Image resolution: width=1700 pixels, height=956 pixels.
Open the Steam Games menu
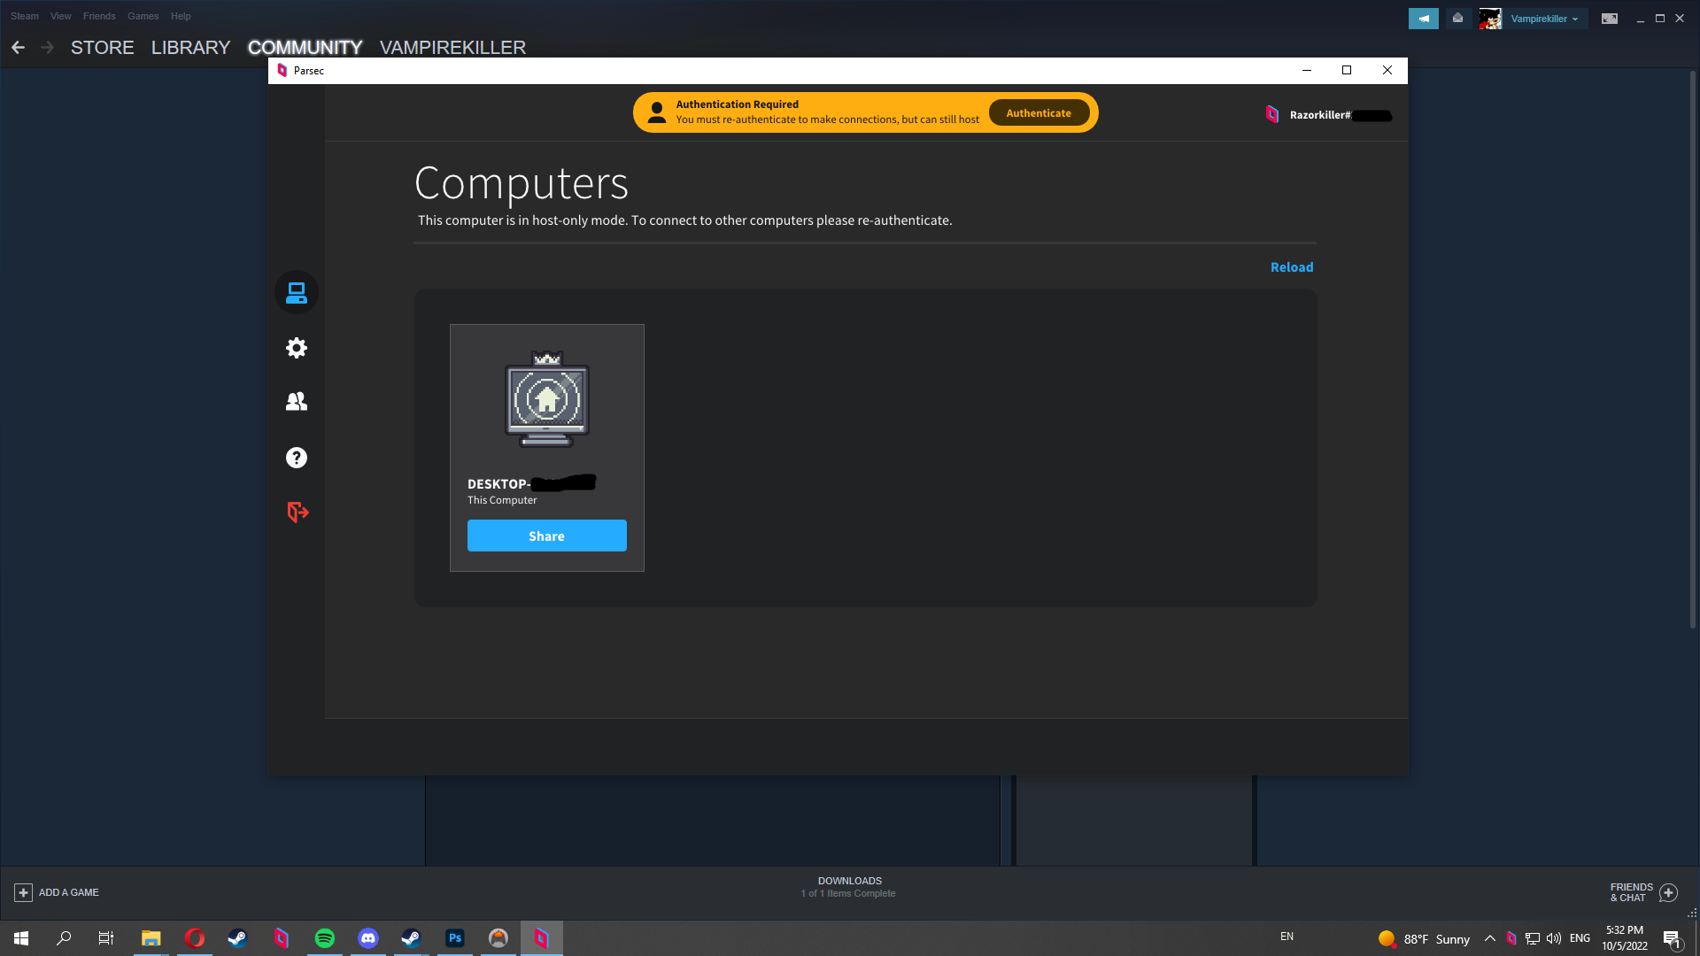click(143, 16)
